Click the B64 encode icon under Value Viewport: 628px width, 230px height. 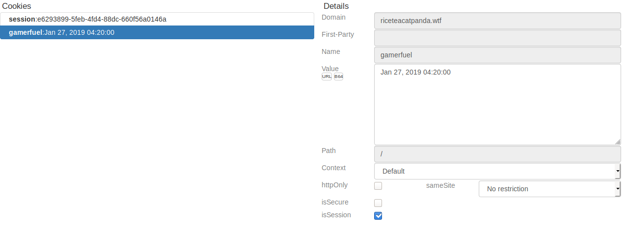[338, 77]
